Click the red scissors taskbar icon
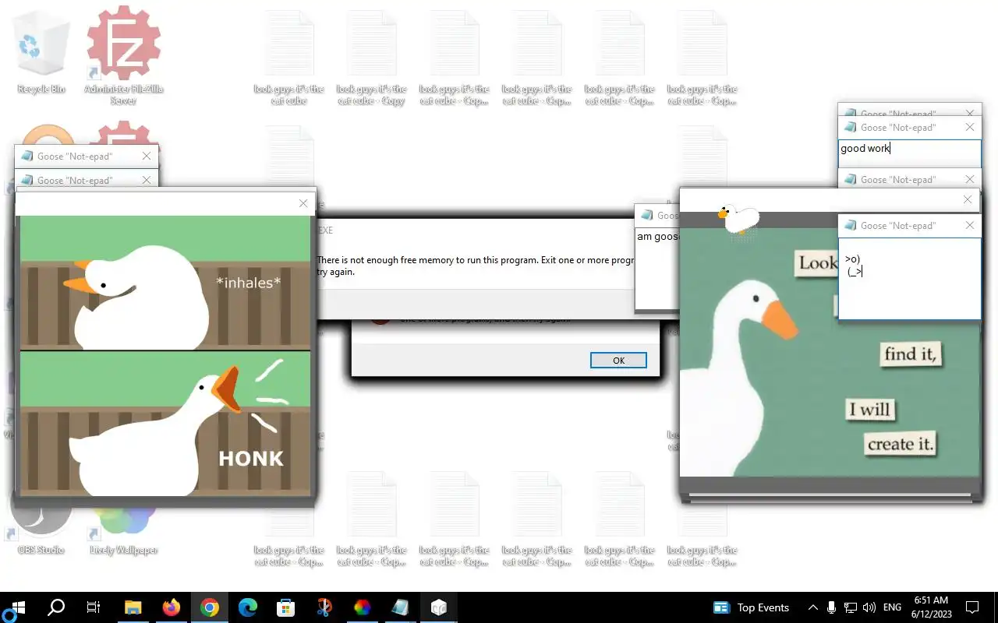Image resolution: width=998 pixels, height=623 pixels. click(x=324, y=607)
